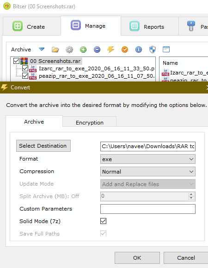The height and width of the screenshot is (268, 208).
Task: Click the Bitser app icon in title bar
Action: pos(7,6)
